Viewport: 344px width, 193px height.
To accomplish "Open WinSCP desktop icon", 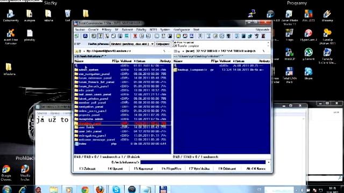I will (x=289, y=54).
